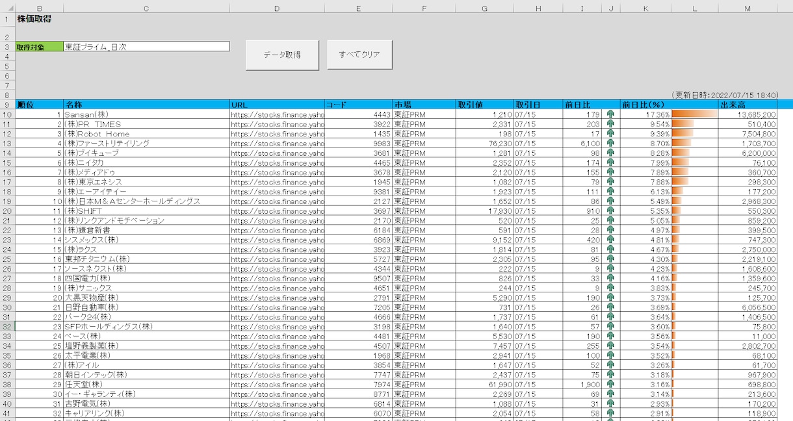Click the volume cell 13,685,200
The height and width of the screenshot is (421, 793).
tap(747, 114)
